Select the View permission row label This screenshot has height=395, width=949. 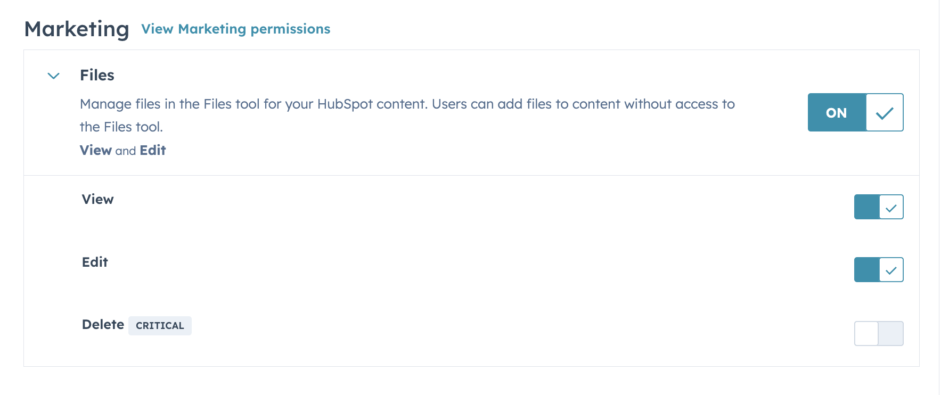[97, 199]
